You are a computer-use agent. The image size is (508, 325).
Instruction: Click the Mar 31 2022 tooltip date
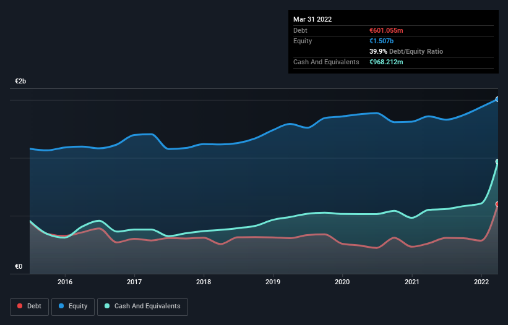[312, 19]
